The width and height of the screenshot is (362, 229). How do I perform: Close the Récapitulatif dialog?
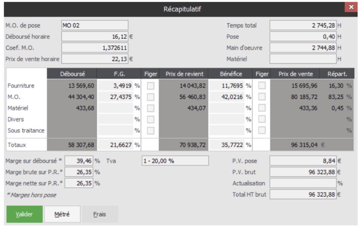351,7
